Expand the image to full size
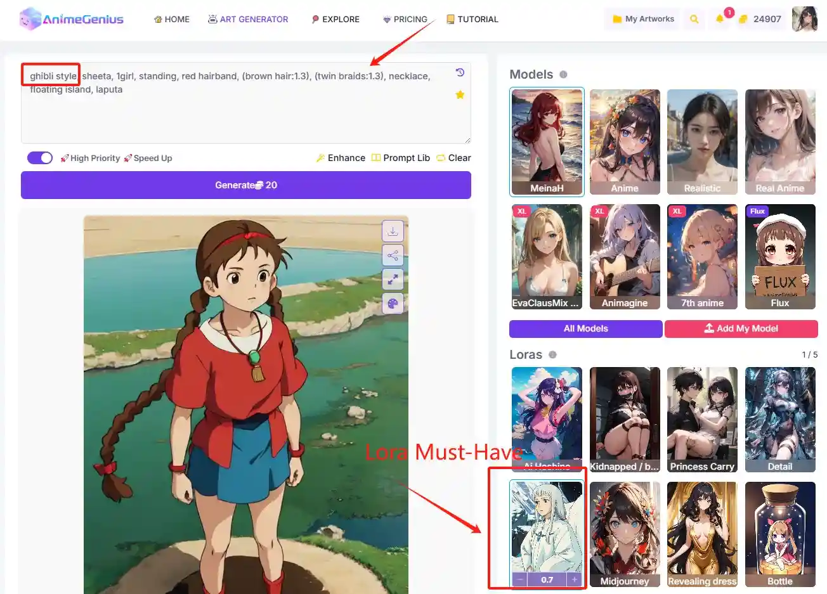 (393, 279)
